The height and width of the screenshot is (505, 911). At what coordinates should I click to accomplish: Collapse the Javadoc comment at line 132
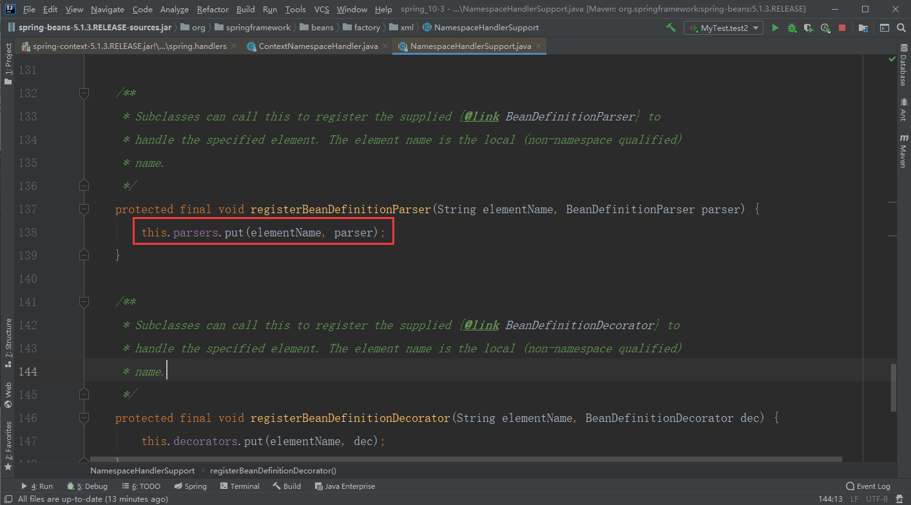84,93
